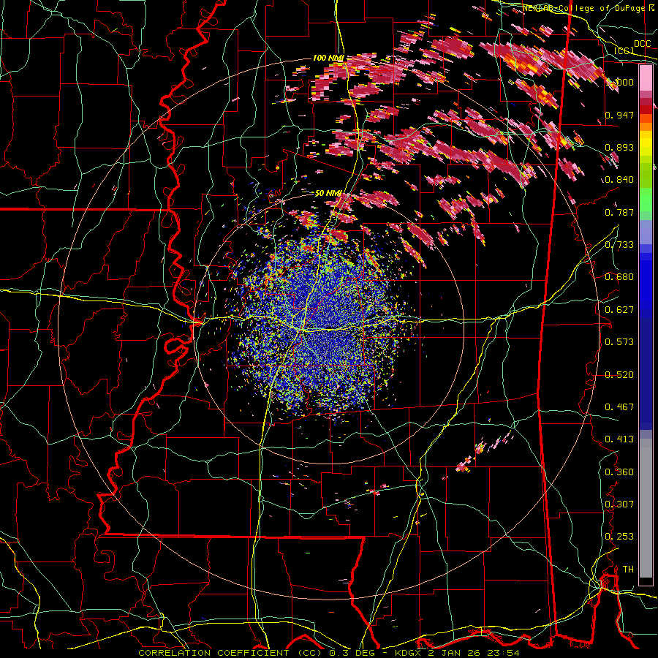Pick the yellow segment of the color bar
658x658 pixels.
[646, 143]
